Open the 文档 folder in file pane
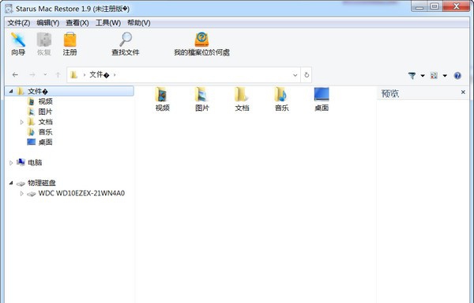The height and width of the screenshot is (303, 474). click(242, 99)
